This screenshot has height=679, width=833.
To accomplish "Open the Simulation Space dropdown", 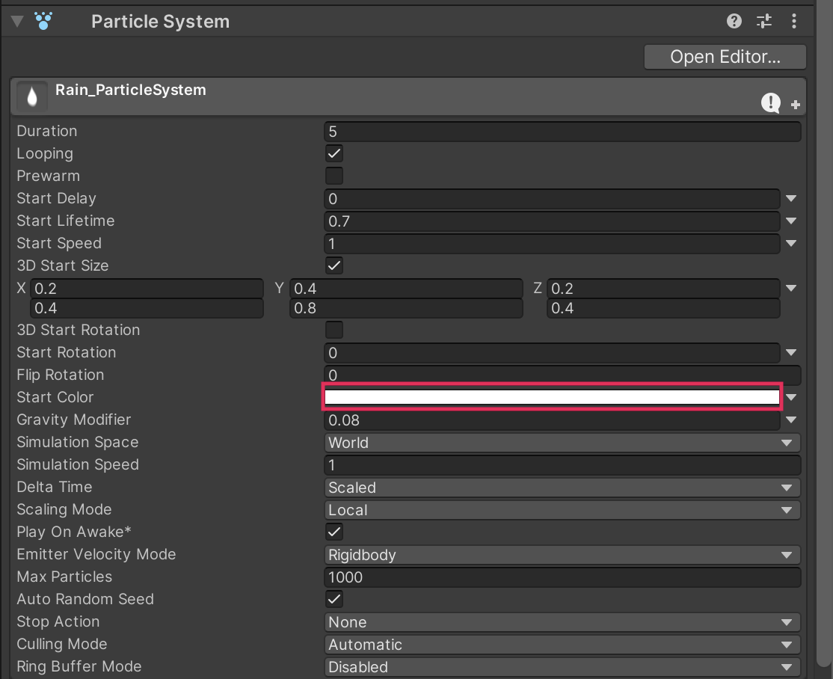I will click(562, 443).
